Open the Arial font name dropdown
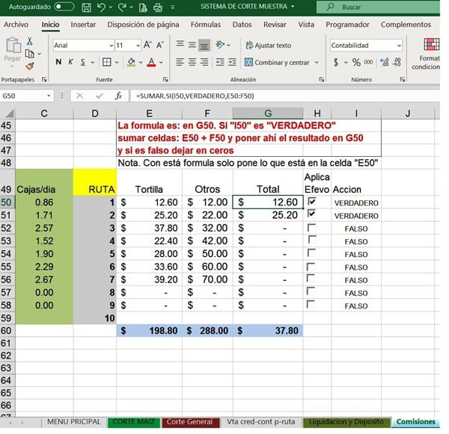The image size is (449, 434). (109, 46)
